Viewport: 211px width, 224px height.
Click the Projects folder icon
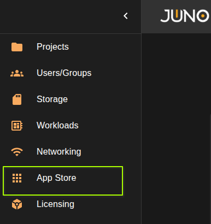pos(17,47)
